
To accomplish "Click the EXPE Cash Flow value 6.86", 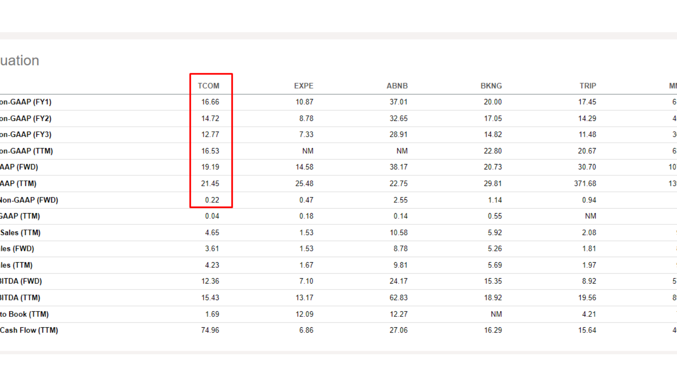I will [306, 330].
